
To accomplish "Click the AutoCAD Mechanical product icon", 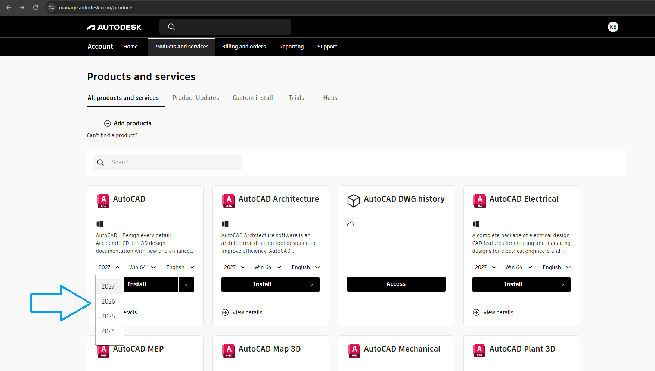I will pyautogui.click(x=354, y=350).
